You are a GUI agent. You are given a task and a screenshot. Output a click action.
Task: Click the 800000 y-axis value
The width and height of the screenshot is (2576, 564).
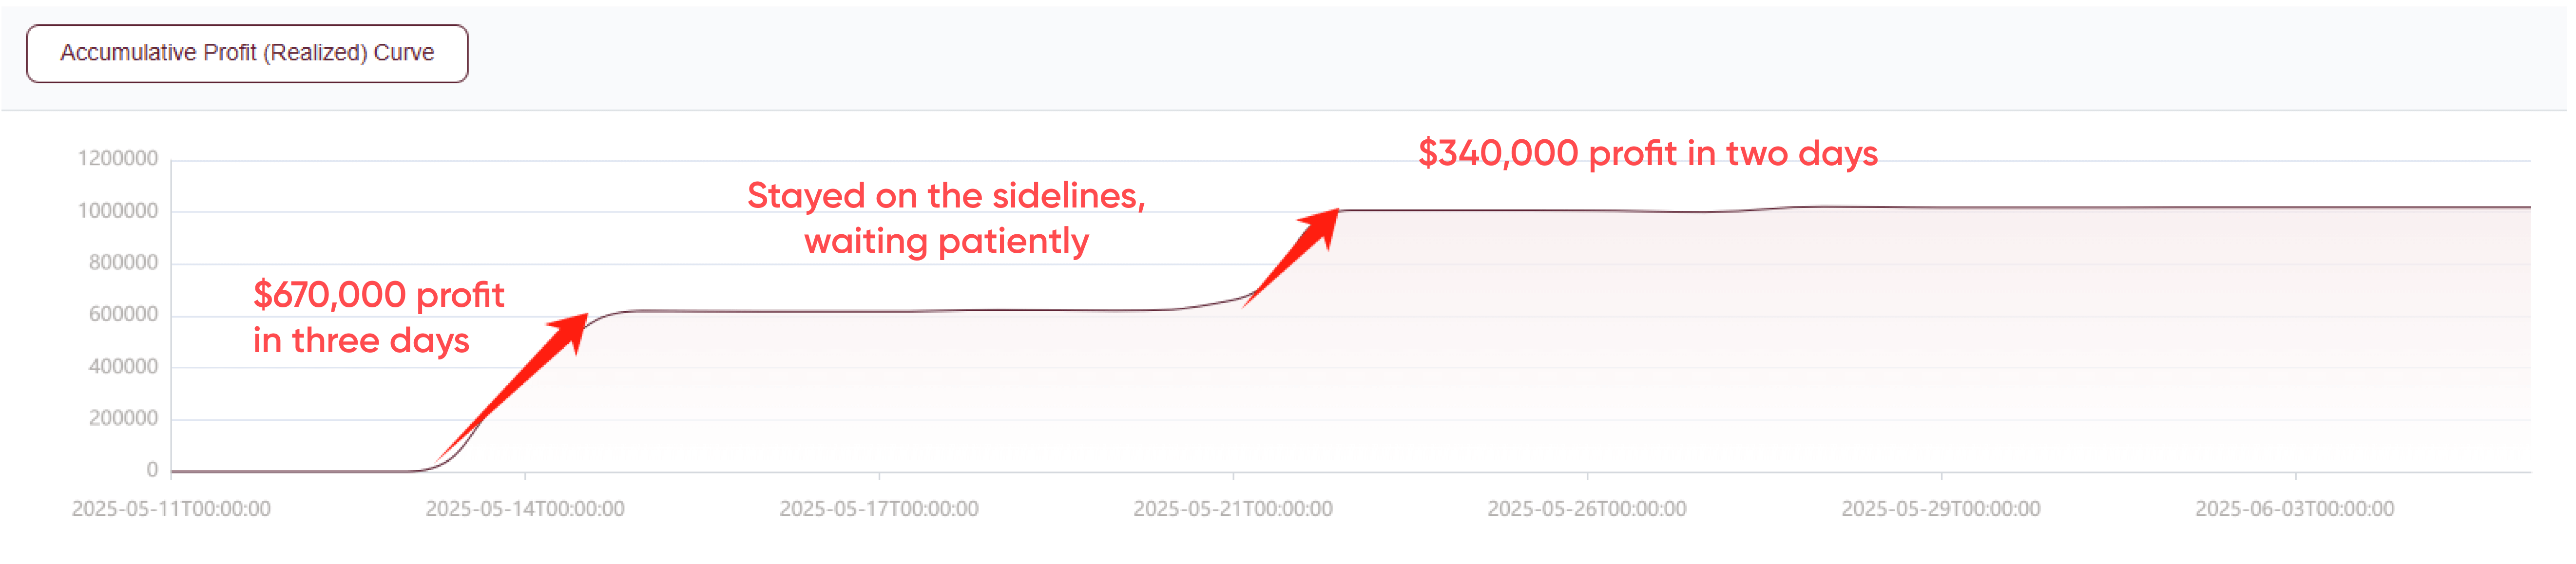123,263
